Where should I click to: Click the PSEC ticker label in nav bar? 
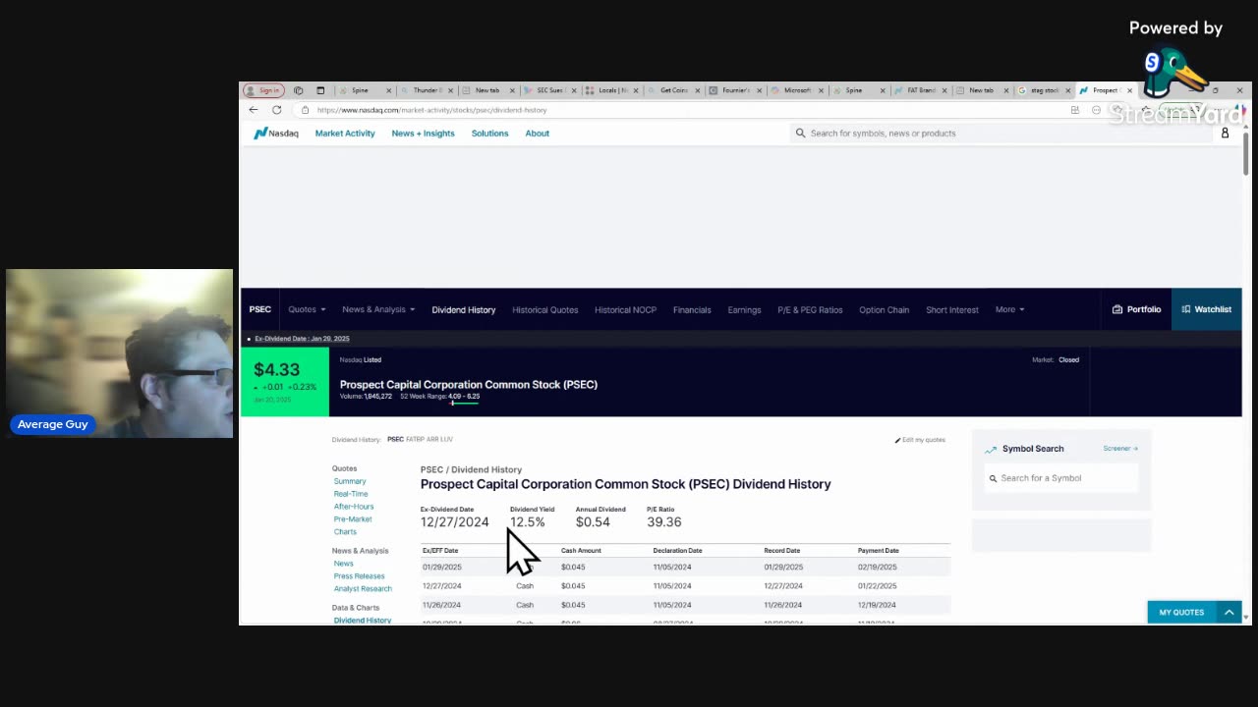259,309
